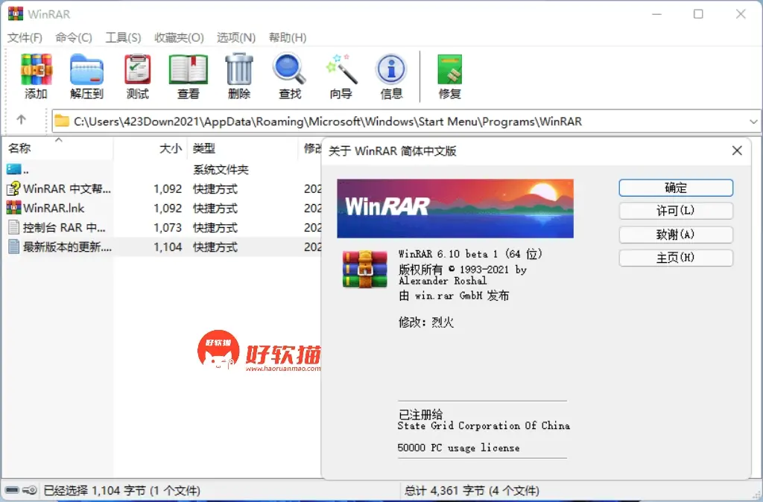Confirm with the 确定 button
Image resolution: width=763 pixels, height=502 pixels.
(x=676, y=188)
